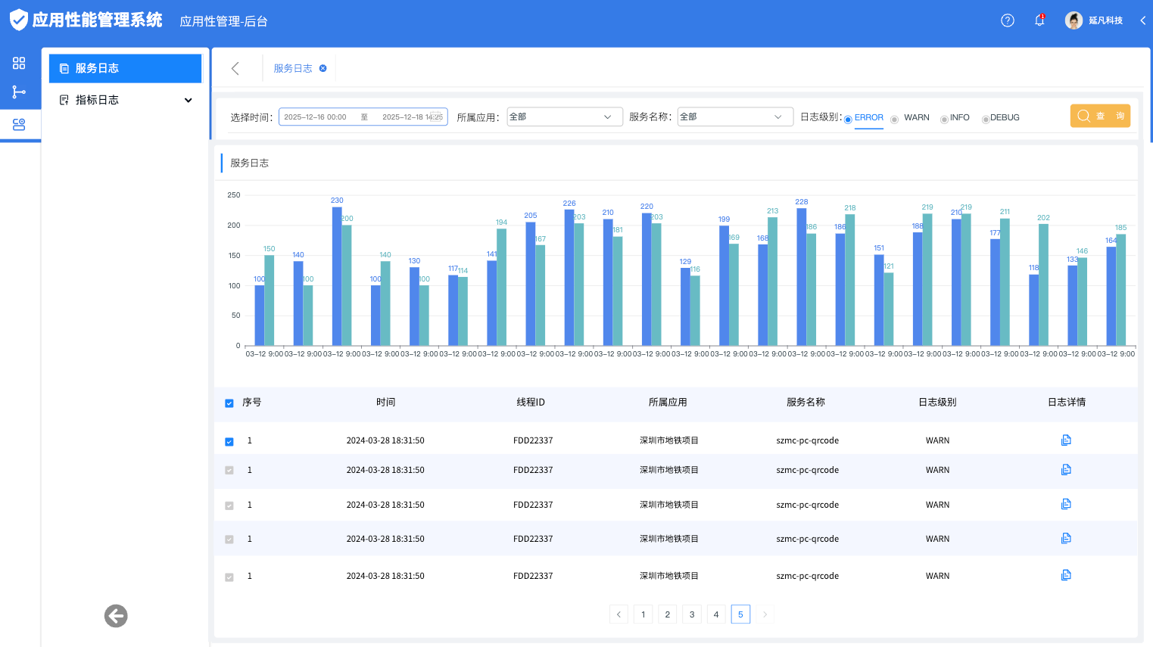
Task: Open log detail icon in last row
Action: click(x=1066, y=575)
